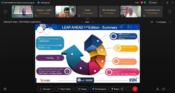Open panel options ellipsis at far right
Screen dimensions: 175x93
pos(170,89)
